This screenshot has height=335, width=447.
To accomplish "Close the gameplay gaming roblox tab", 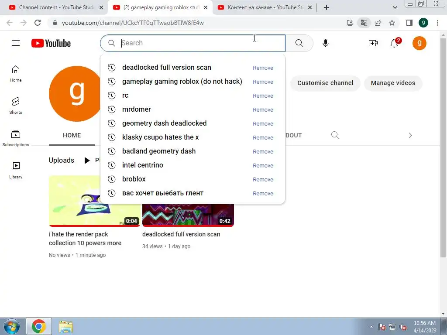I will coord(206,8).
